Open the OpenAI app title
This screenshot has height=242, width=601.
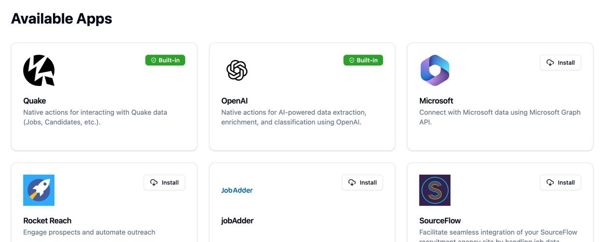tap(235, 101)
